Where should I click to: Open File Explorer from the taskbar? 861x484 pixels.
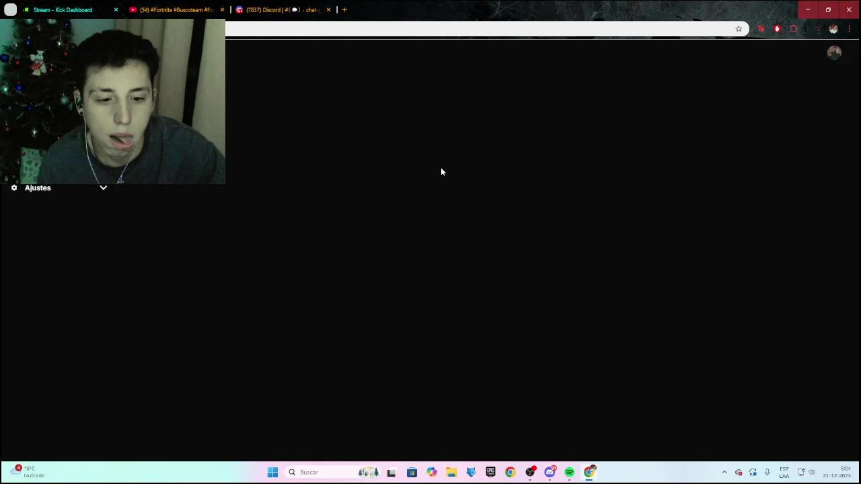click(x=451, y=473)
